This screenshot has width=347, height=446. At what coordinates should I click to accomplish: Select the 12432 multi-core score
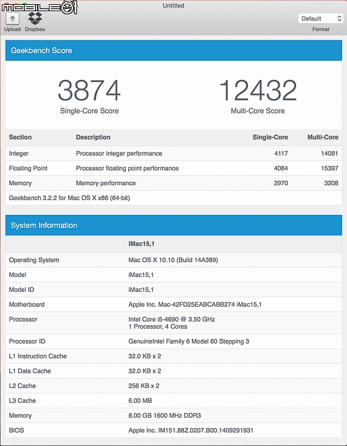coord(258,90)
